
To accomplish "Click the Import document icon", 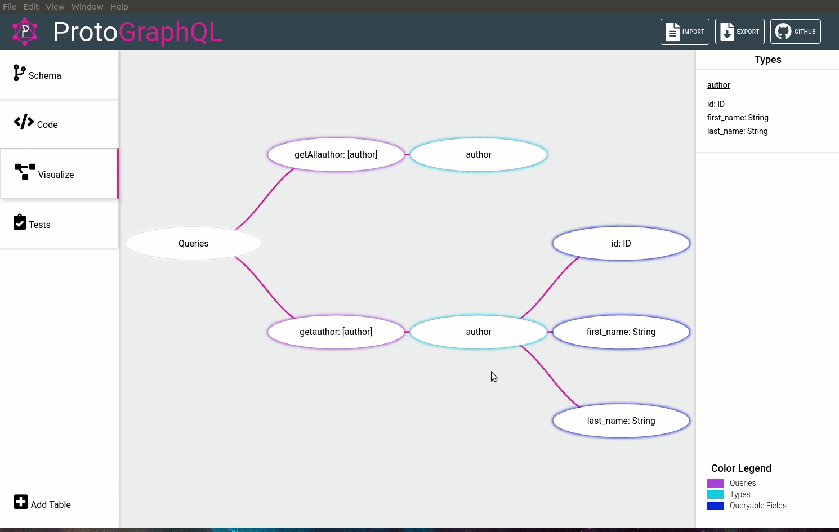I will coord(672,32).
